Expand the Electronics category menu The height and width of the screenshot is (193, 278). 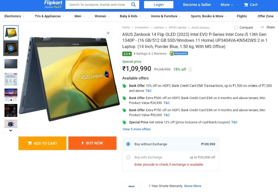click(x=15, y=16)
